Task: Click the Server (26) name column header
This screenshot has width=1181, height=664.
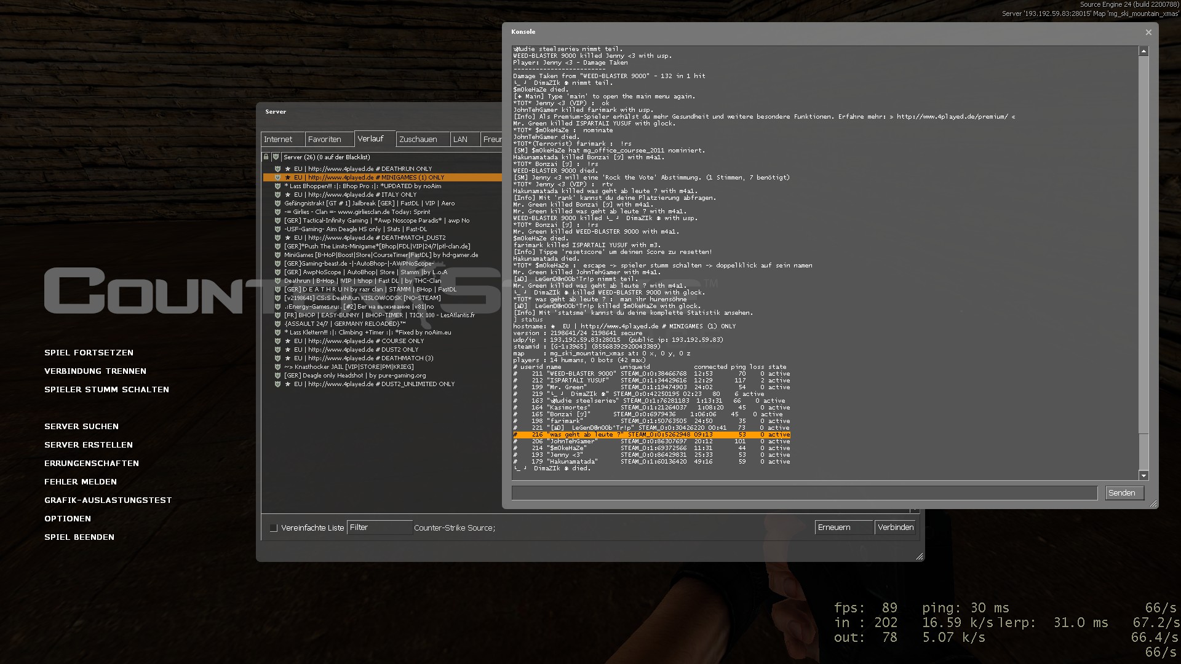Action: click(392, 157)
